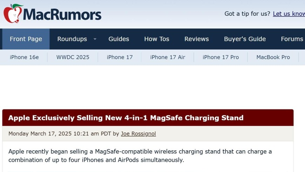Open the Buyer's Guide page
Image resolution: width=305 pixels, height=172 pixels.
tap(245, 39)
